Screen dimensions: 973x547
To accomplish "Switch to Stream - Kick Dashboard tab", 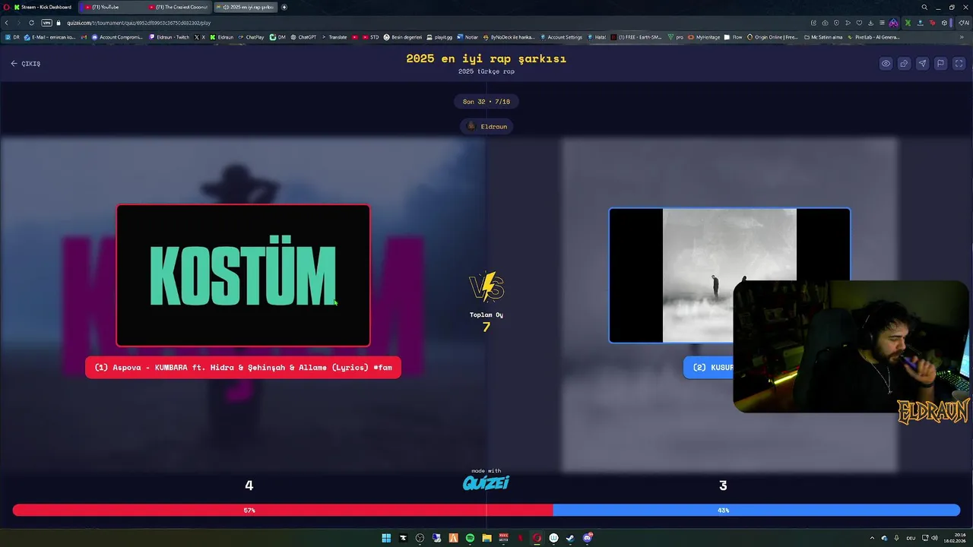I will 43,7.
